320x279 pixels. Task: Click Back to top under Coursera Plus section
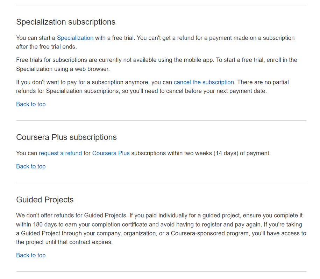point(31,166)
